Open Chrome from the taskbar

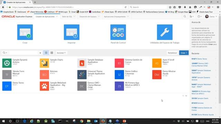(81, 121)
